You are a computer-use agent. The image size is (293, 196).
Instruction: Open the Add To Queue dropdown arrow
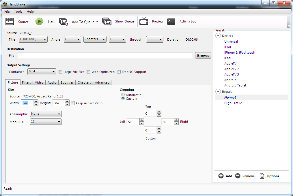pos(97,22)
